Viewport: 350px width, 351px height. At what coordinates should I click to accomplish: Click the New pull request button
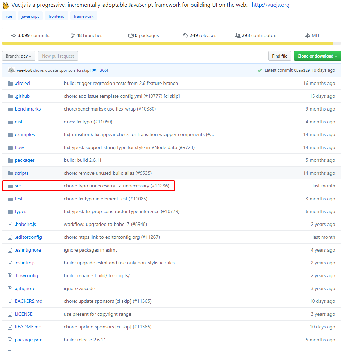click(58, 56)
